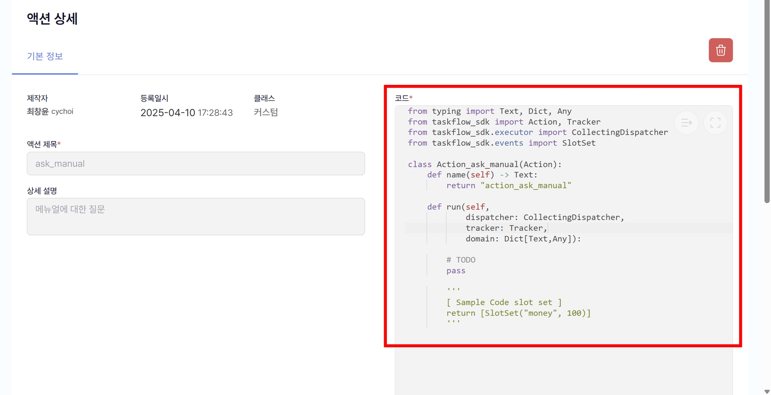Screen dimensions: 771x395
Task: Open code editor in fullscreen mode
Action: point(715,123)
